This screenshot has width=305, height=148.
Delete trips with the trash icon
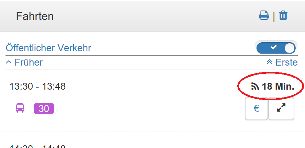(x=283, y=15)
